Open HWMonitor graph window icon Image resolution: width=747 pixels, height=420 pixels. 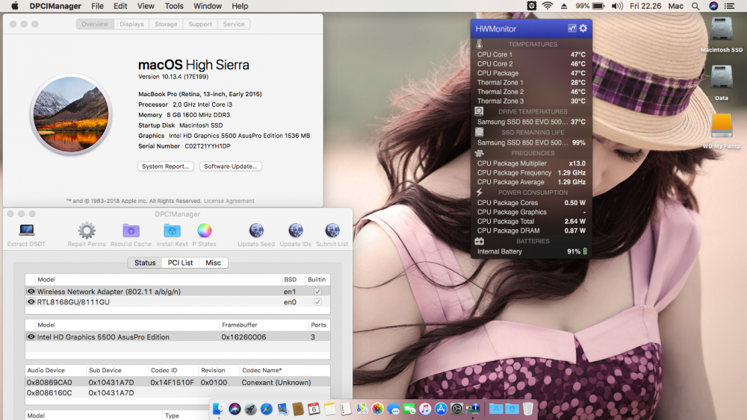point(571,28)
